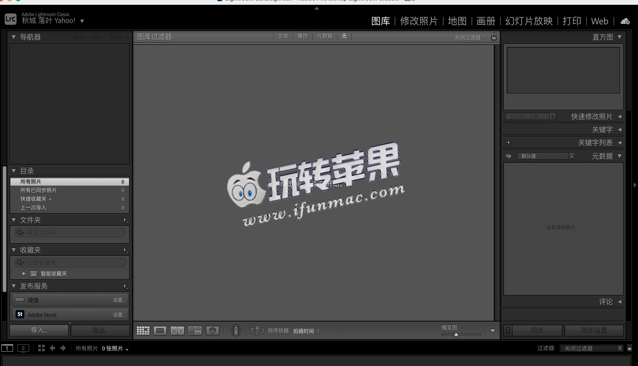Select 所有已同步照片 in catalog

(69, 190)
